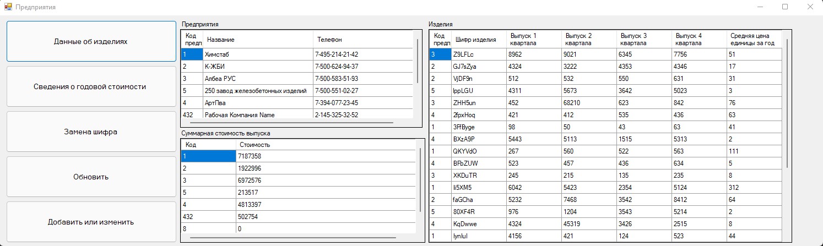Viewport: 823px width, 246px height.
Task: Select product code "KqDwwe"
Action: click(479, 224)
